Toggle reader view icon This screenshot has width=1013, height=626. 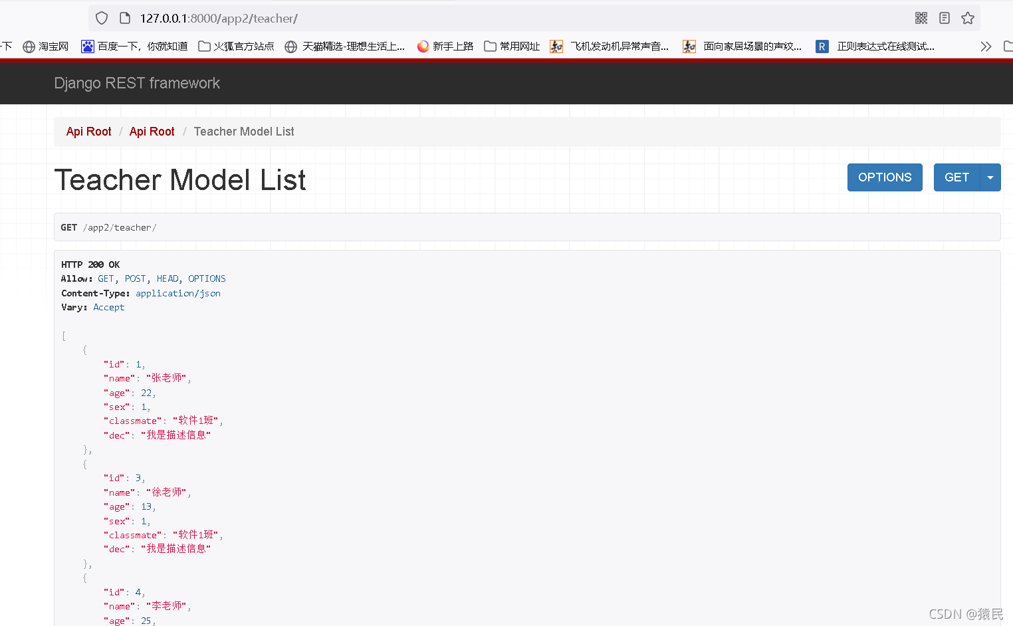[x=945, y=18]
